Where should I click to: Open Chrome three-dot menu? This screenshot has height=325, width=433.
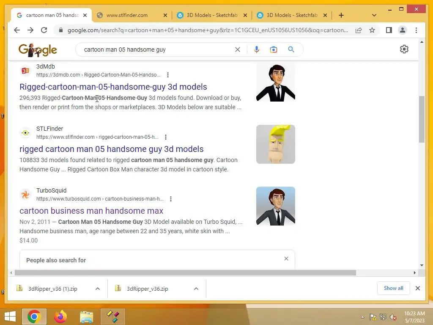pyautogui.click(x=416, y=30)
